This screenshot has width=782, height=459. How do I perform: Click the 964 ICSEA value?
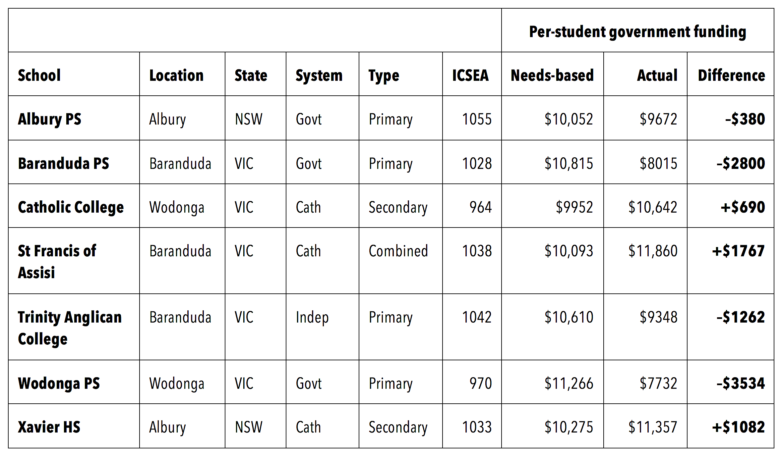click(x=481, y=207)
